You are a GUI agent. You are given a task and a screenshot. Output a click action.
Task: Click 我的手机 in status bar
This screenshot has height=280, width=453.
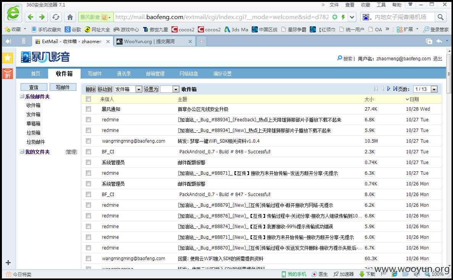coord(294,274)
